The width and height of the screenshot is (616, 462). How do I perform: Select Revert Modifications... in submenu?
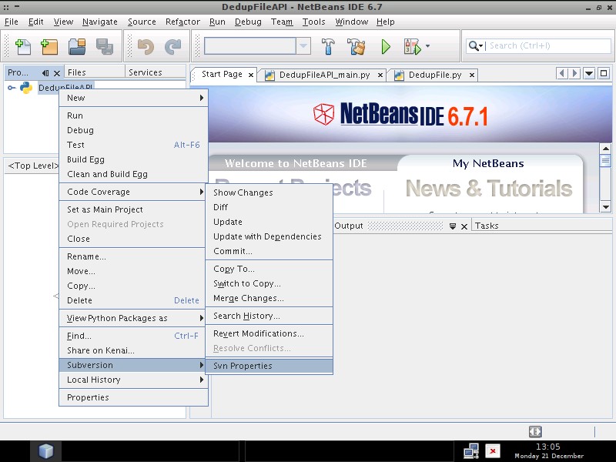pos(269,333)
